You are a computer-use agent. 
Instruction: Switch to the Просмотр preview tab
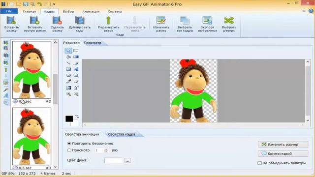pyautogui.click(x=93, y=43)
